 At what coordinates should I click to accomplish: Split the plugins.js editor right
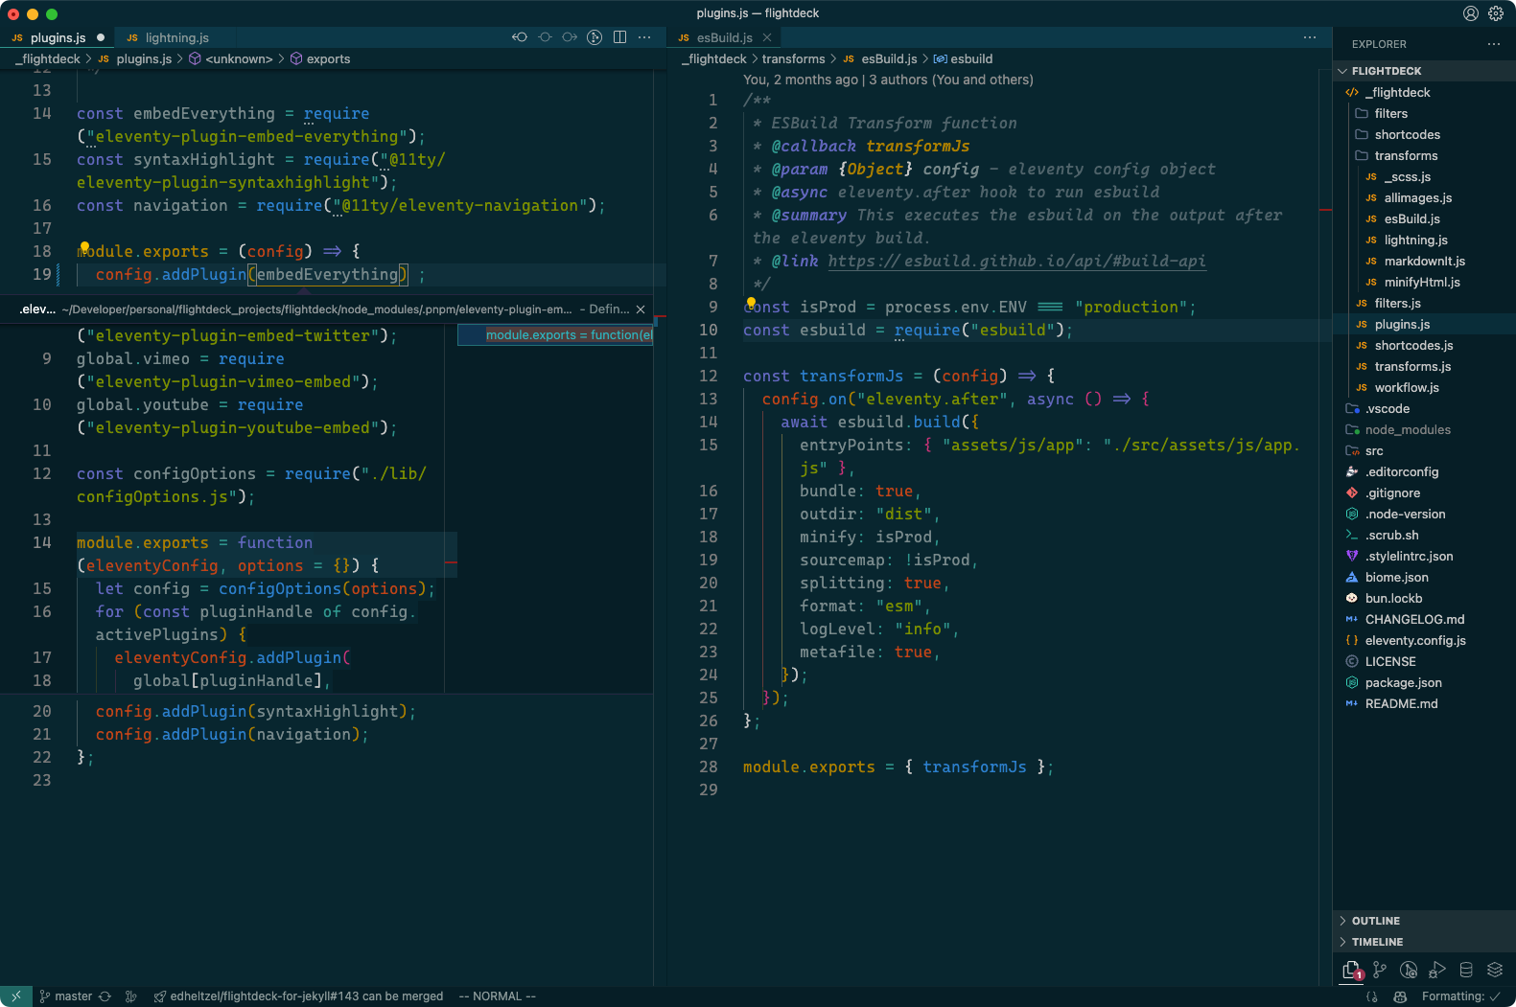(x=619, y=37)
